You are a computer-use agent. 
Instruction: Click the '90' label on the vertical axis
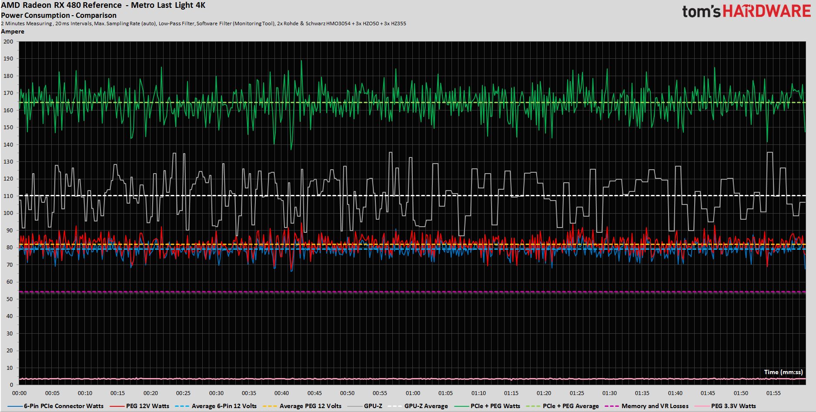click(x=10, y=230)
